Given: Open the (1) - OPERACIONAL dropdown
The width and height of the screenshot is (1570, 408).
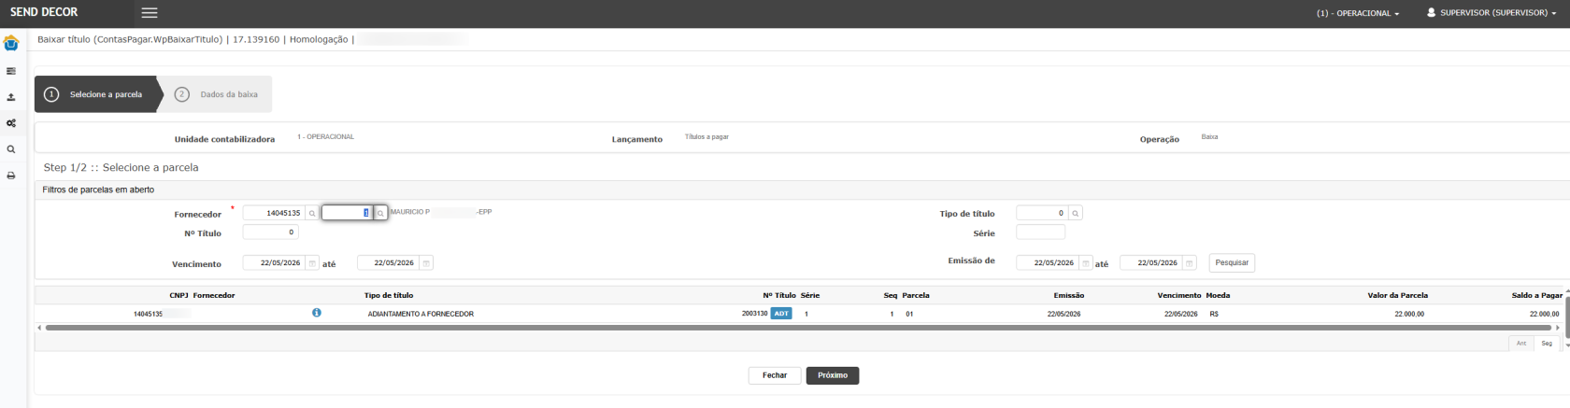Looking at the screenshot, I should pos(1358,14).
